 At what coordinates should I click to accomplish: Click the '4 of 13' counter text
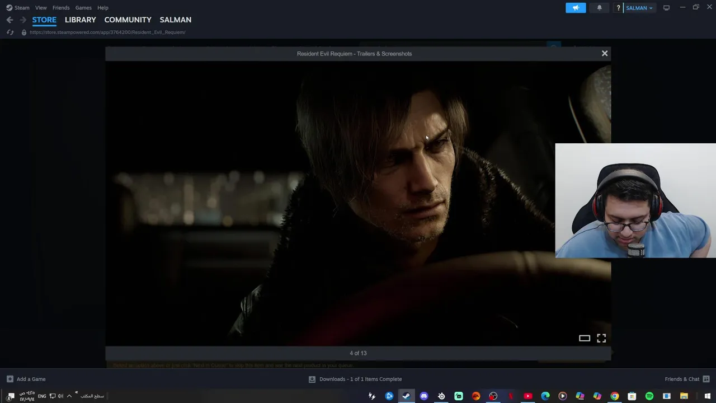click(358, 353)
